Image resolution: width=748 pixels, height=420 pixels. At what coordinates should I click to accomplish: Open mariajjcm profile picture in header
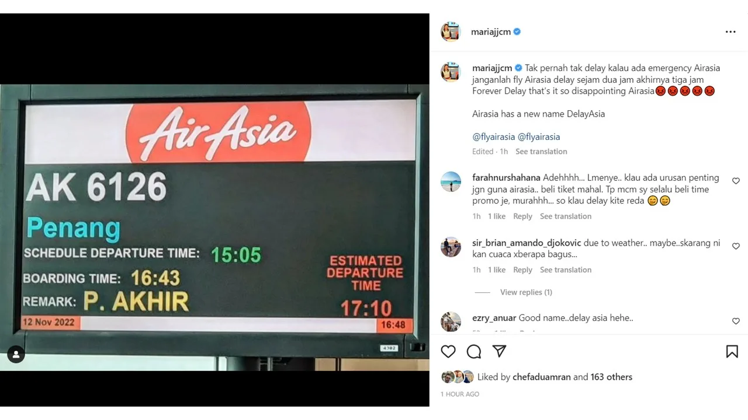451,32
